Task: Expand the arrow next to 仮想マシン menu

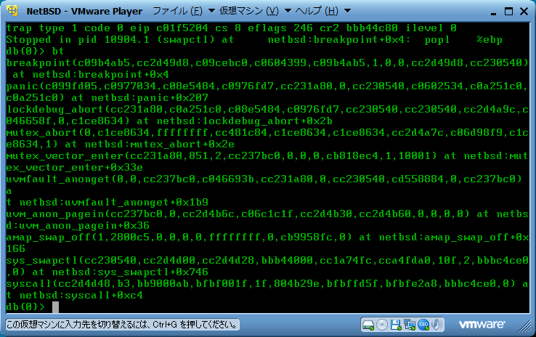Action: coord(288,11)
